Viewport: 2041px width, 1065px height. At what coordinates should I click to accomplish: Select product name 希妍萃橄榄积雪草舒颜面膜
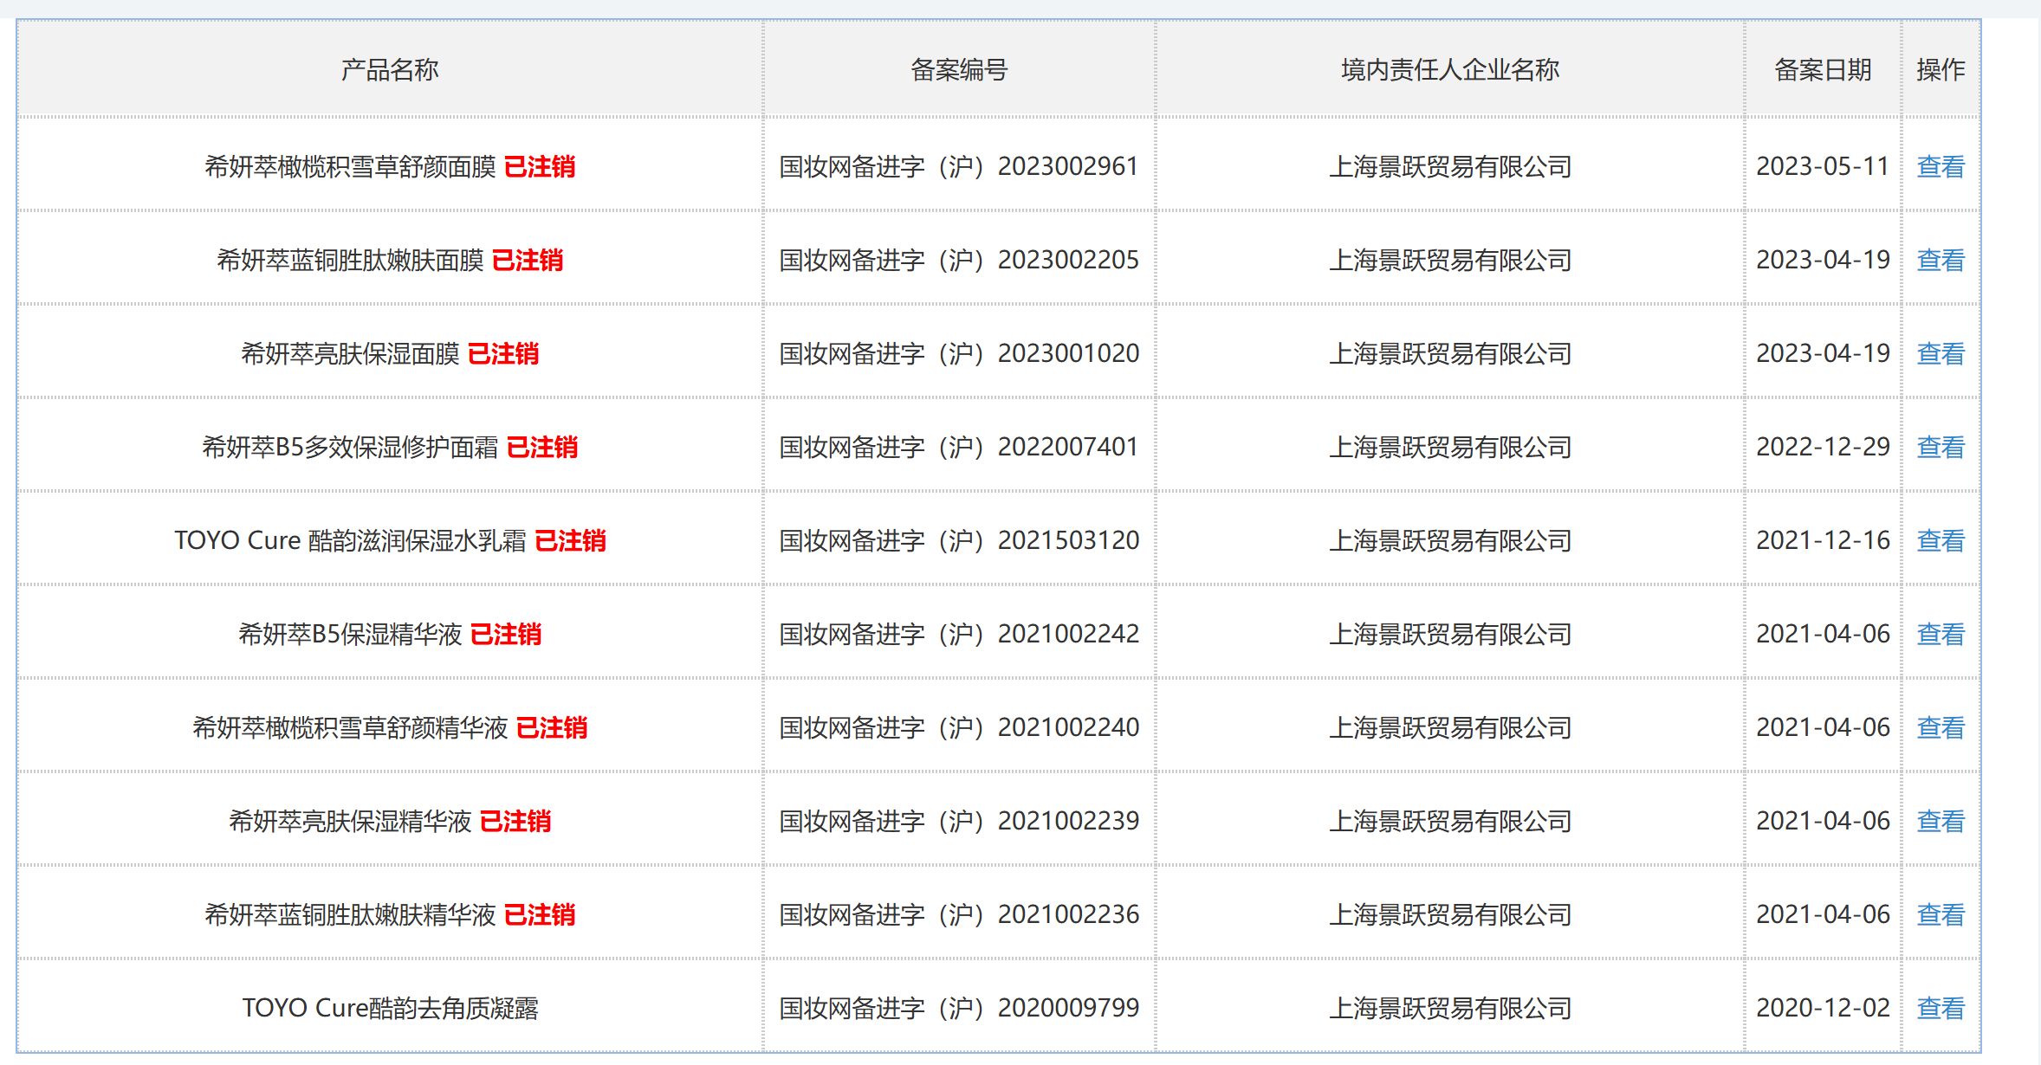[x=350, y=166]
